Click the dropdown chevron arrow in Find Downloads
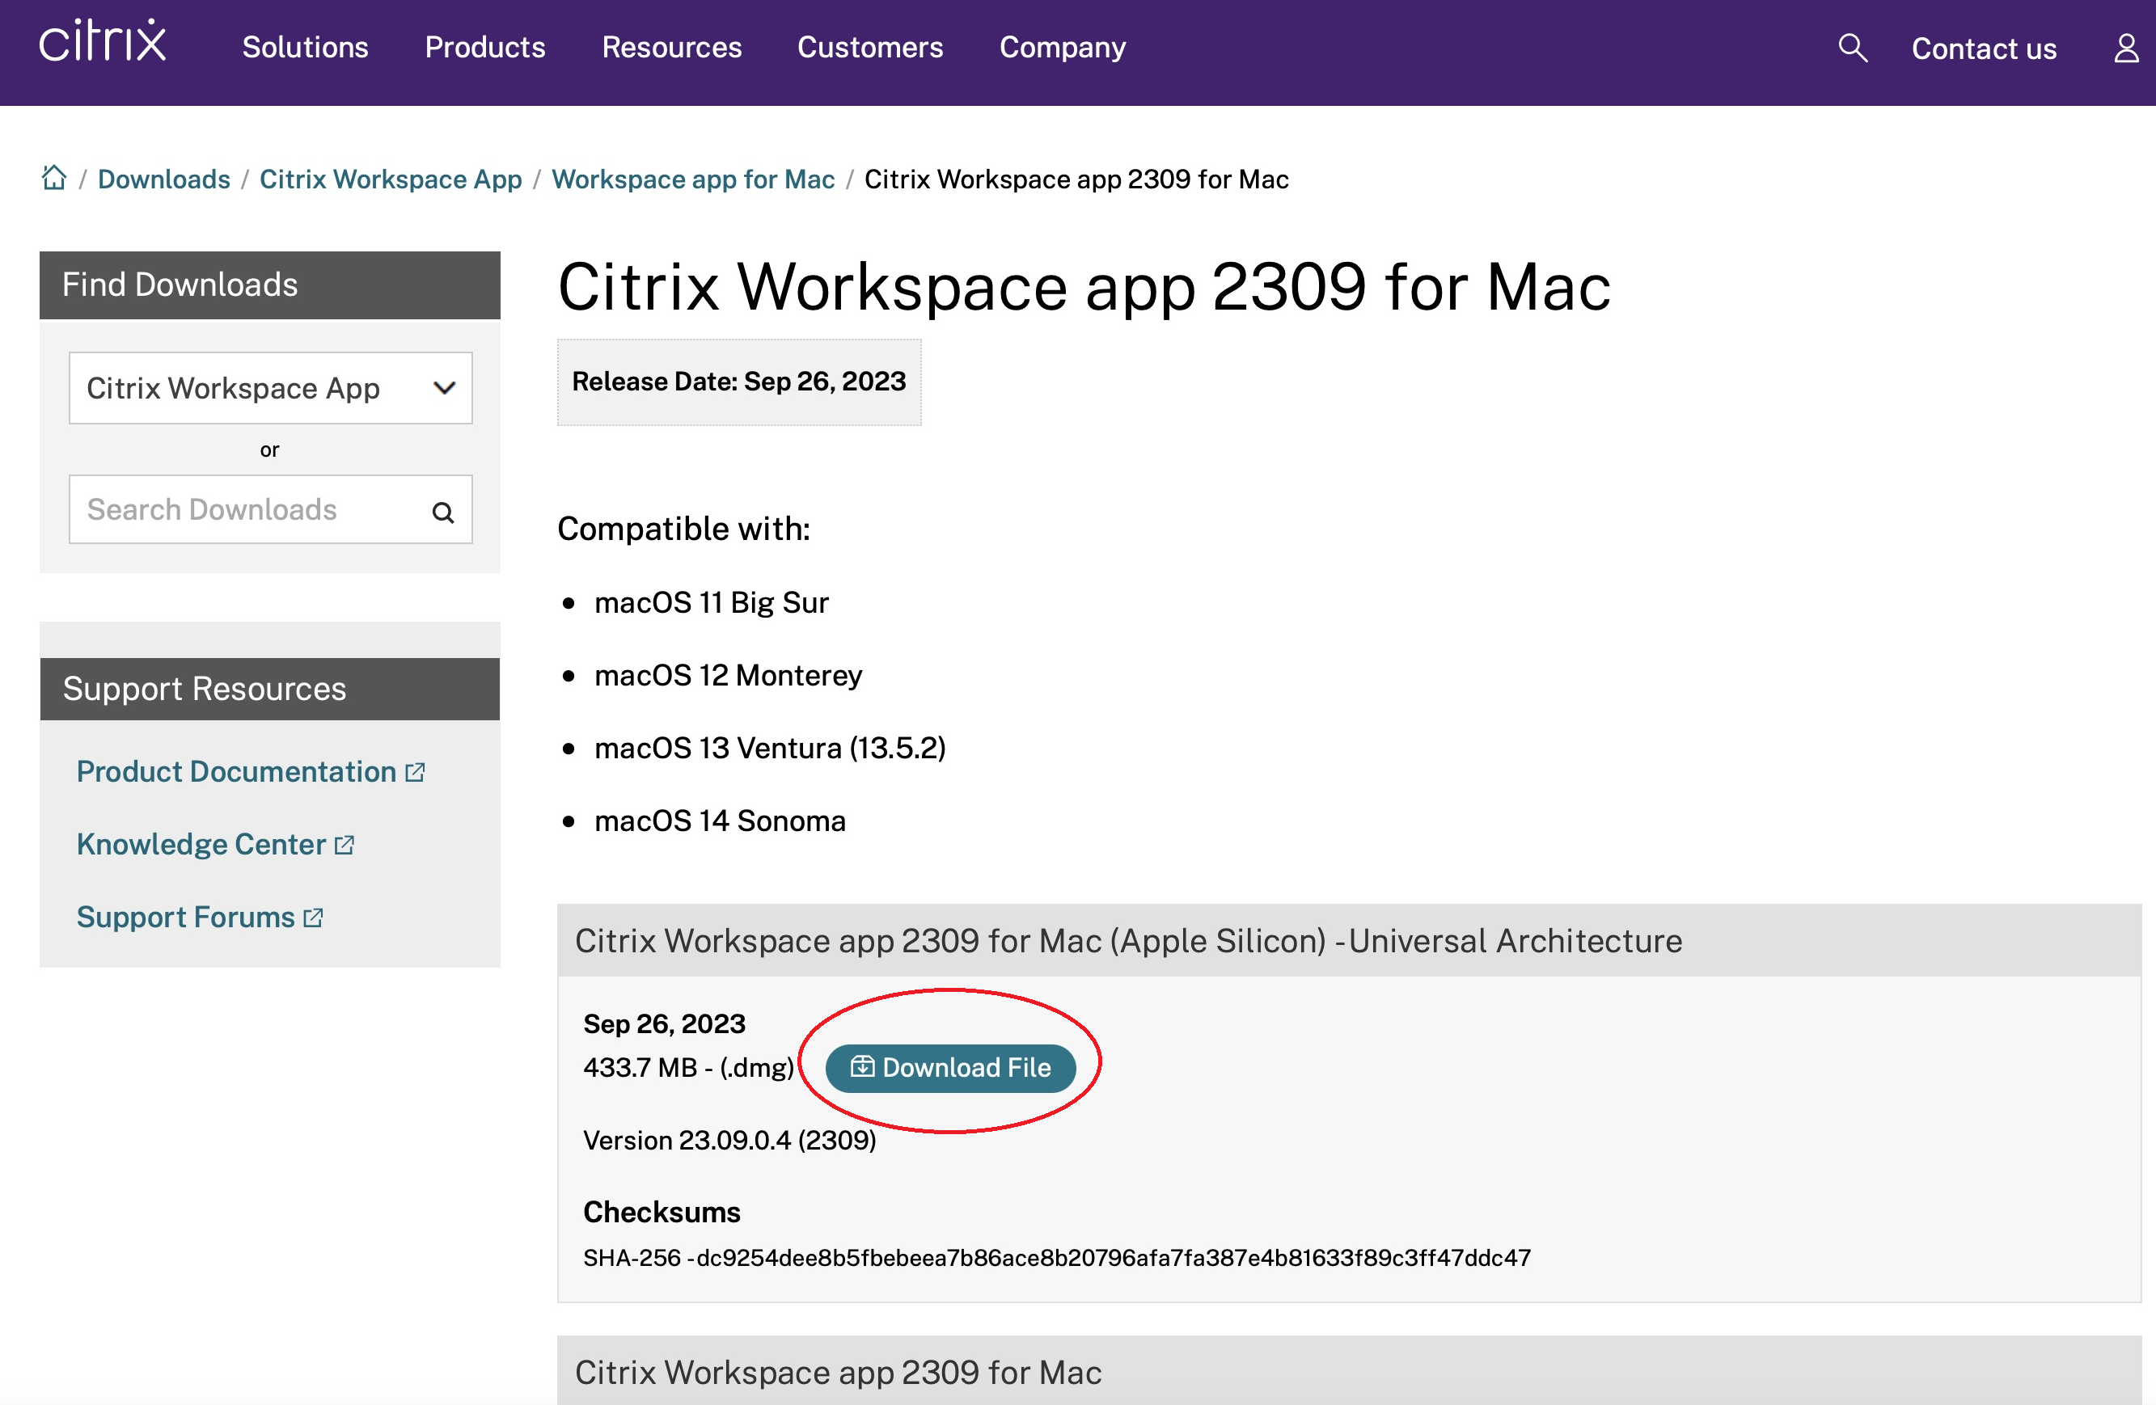The width and height of the screenshot is (2156, 1405). (444, 388)
